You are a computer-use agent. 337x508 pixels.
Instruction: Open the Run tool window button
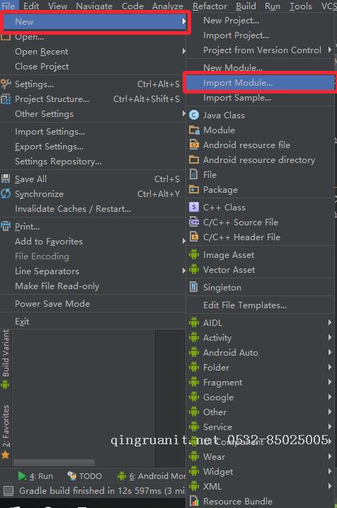[x=35, y=476]
